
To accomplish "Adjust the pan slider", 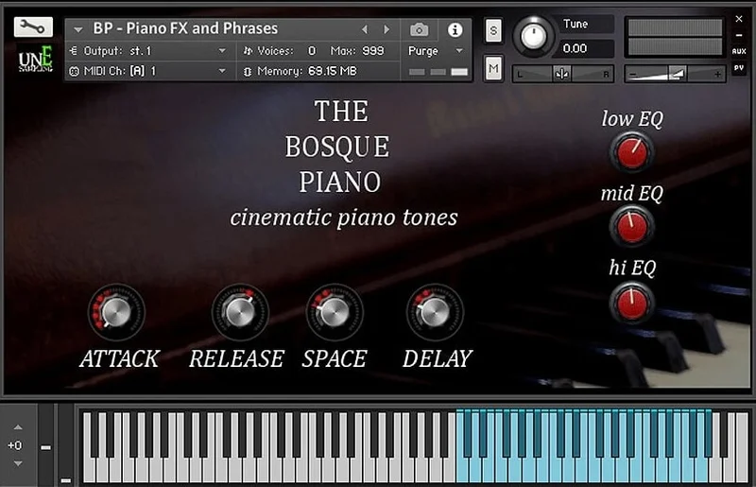I will (x=562, y=74).
